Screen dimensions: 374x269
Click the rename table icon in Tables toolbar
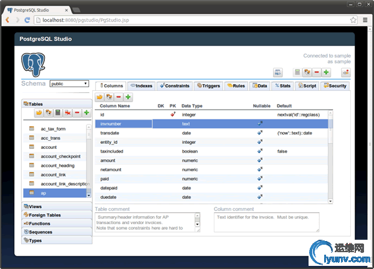[x=49, y=113]
